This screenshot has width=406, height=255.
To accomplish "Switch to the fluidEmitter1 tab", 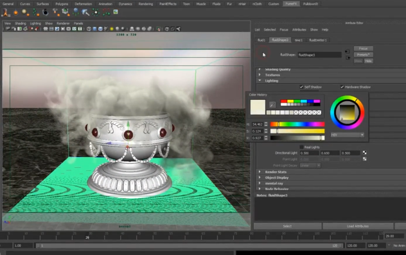I will 318,40.
